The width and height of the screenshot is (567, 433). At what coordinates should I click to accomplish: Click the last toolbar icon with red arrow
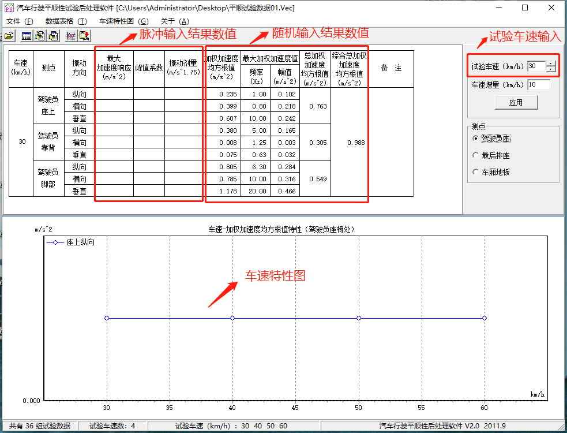(84, 36)
